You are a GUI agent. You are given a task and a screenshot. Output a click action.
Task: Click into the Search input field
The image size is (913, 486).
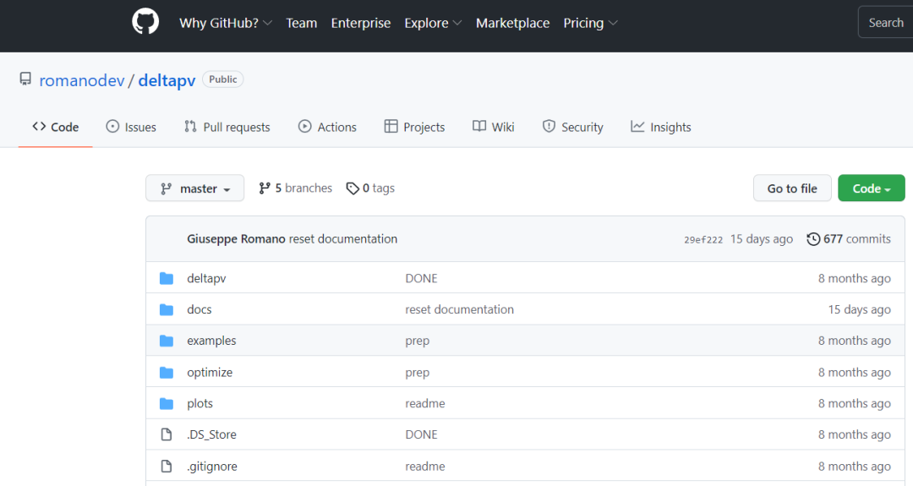pyautogui.click(x=885, y=23)
